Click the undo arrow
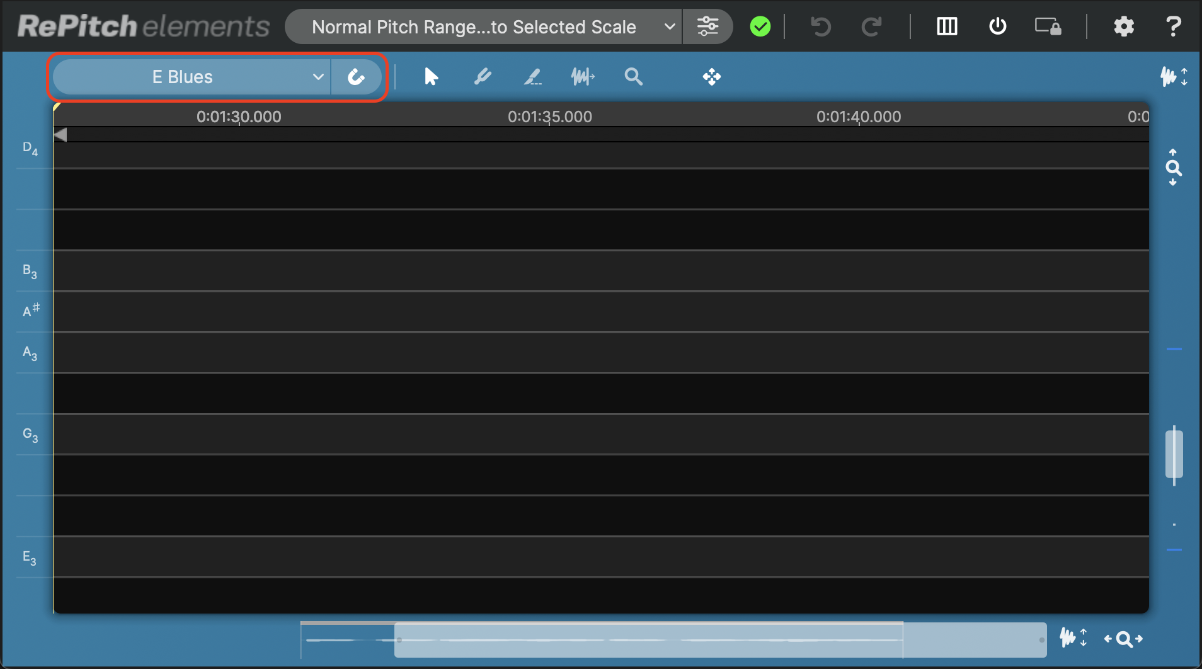This screenshot has width=1202, height=669. [820, 26]
